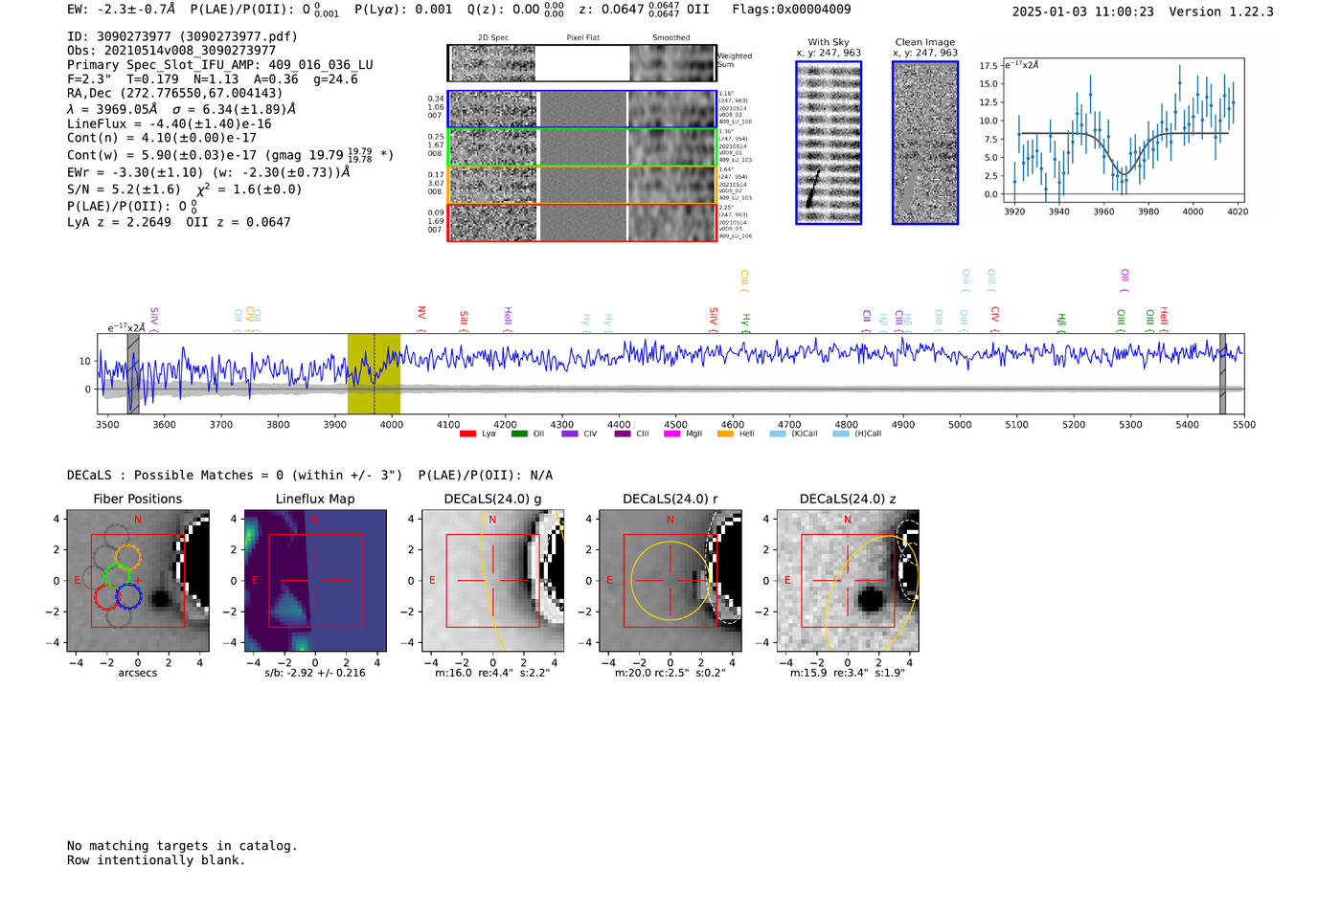The image size is (1341, 912).
Task: Click the 'Flags:0x00004009' header text
Action: [x=791, y=10]
